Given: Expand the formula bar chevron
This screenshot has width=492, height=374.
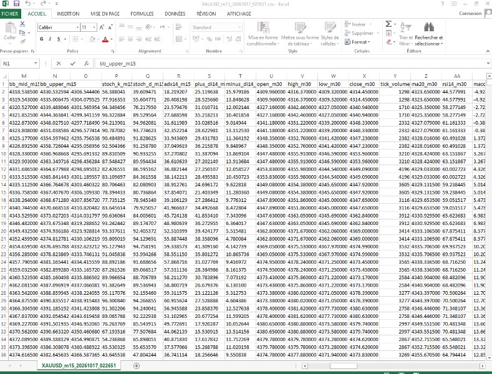Looking at the screenshot, I should pos(488,63).
